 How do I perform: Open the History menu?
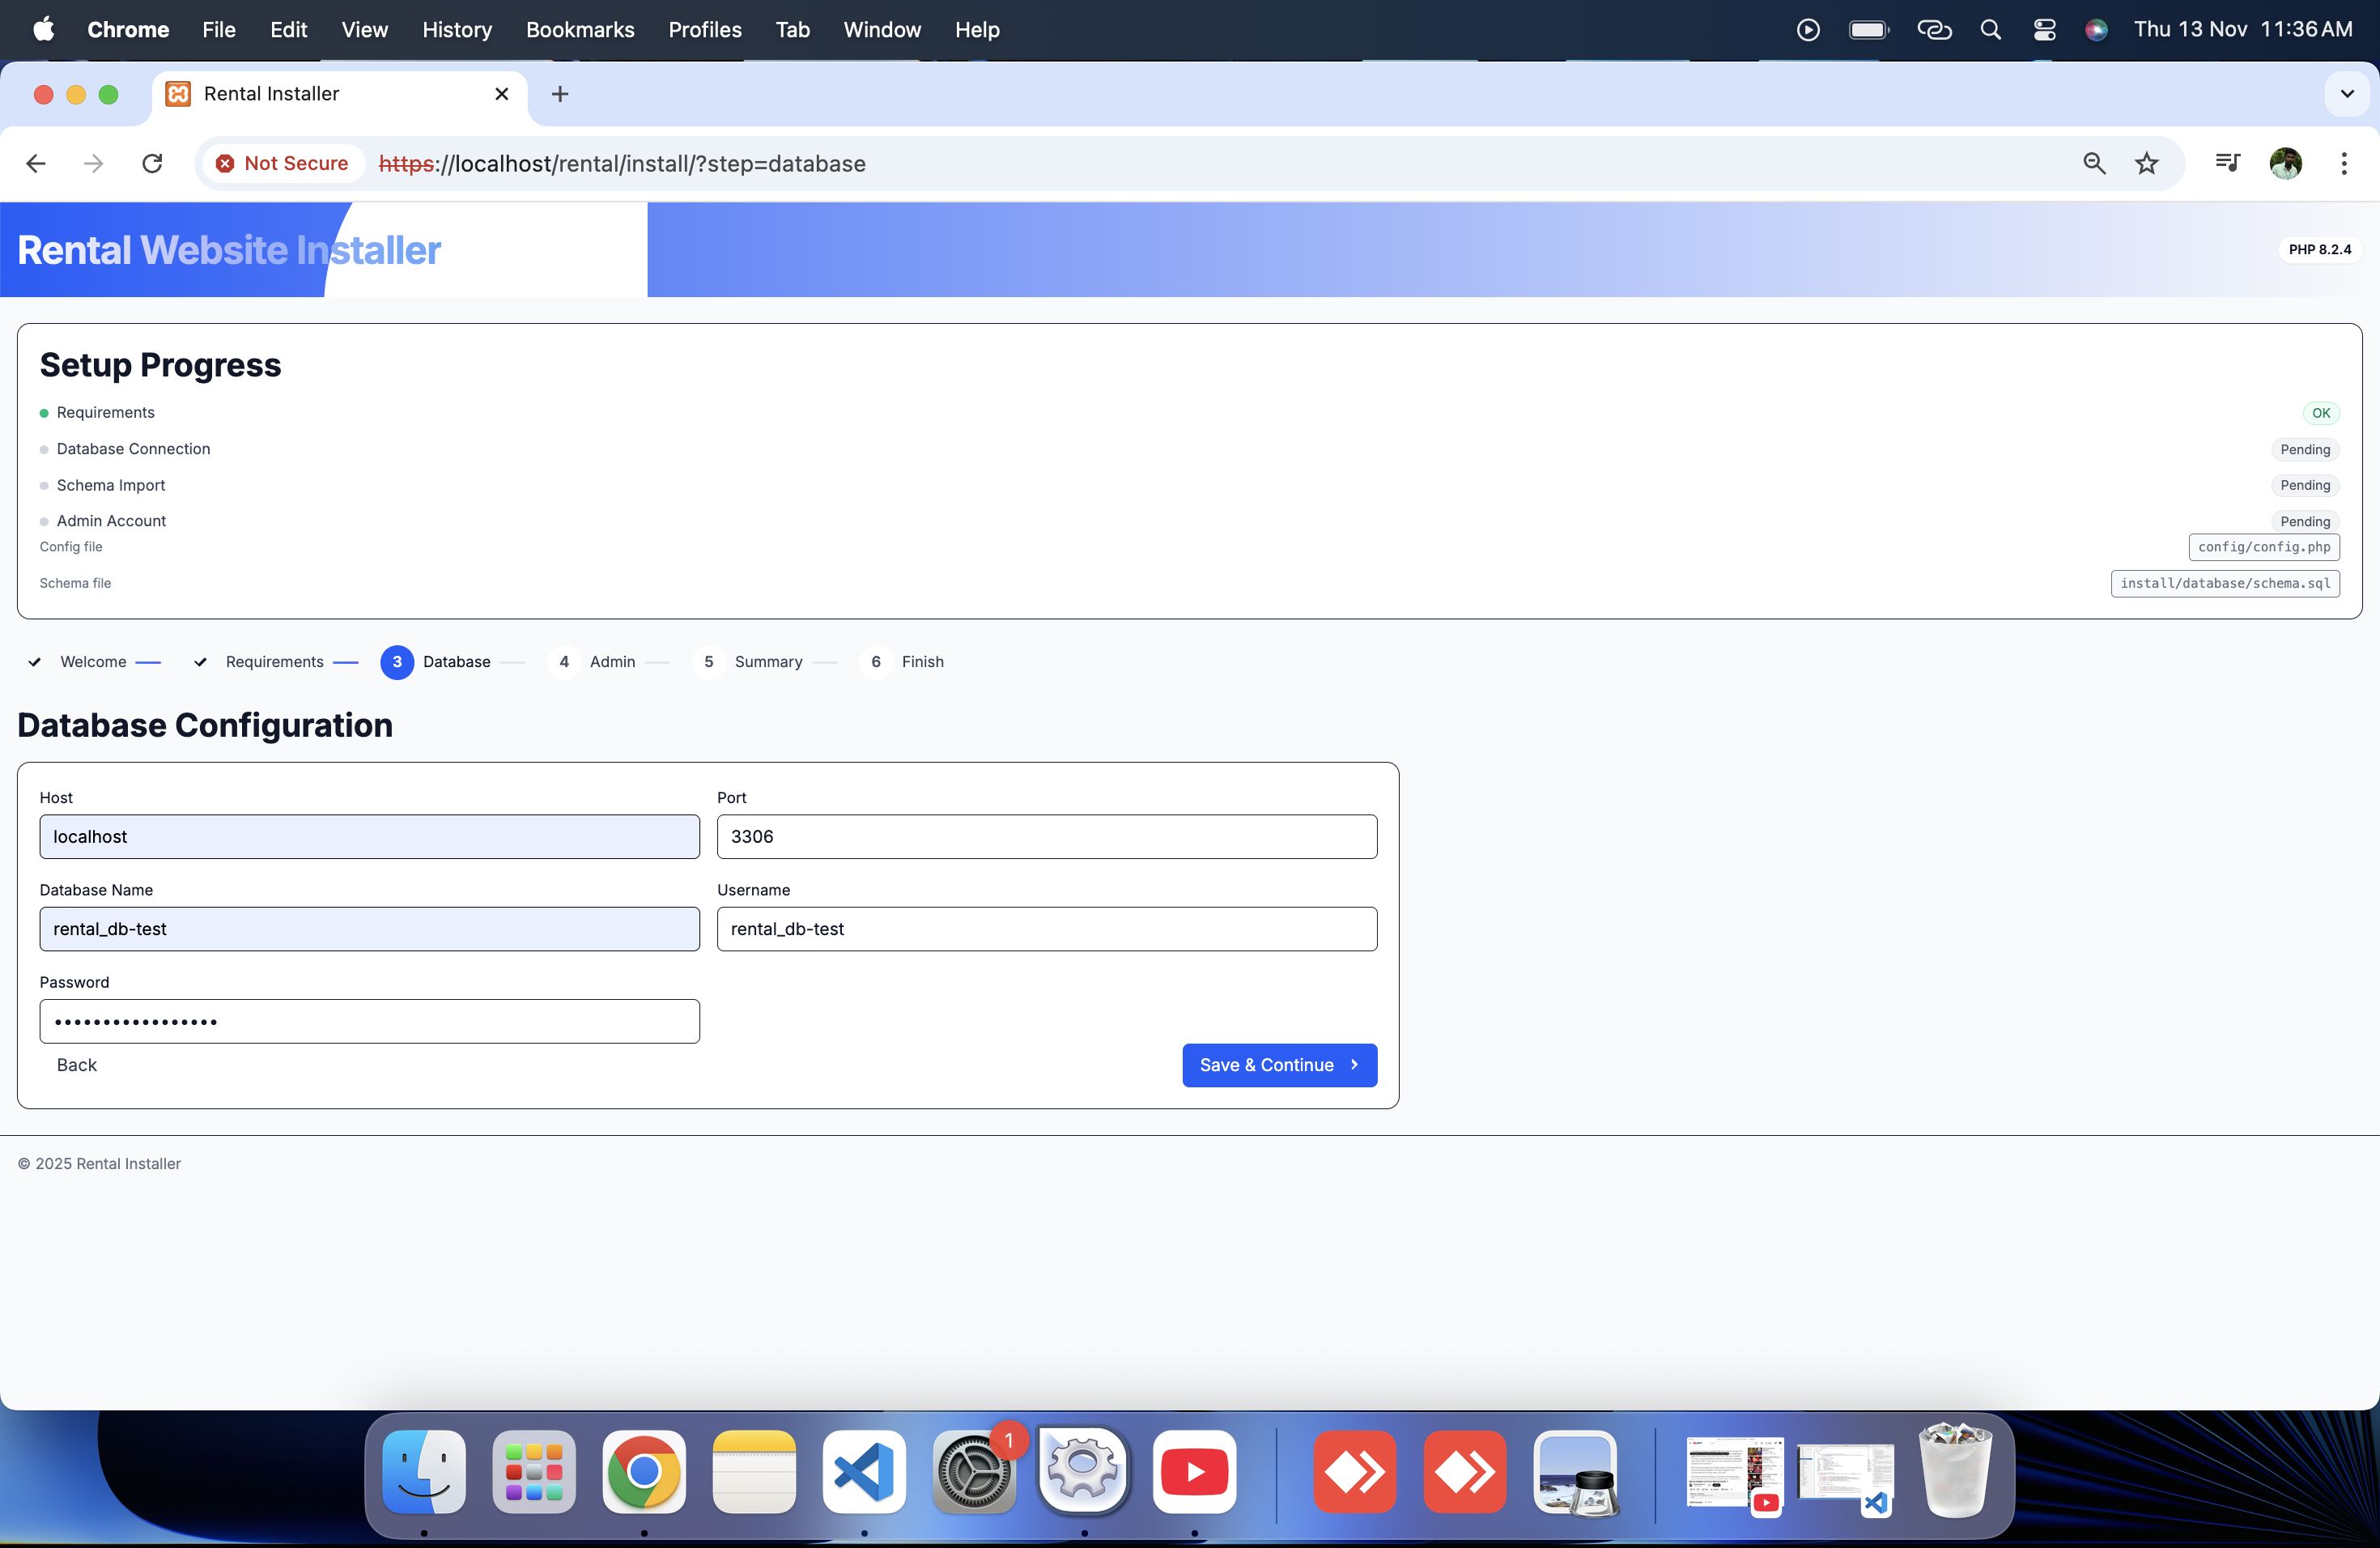coord(457,30)
